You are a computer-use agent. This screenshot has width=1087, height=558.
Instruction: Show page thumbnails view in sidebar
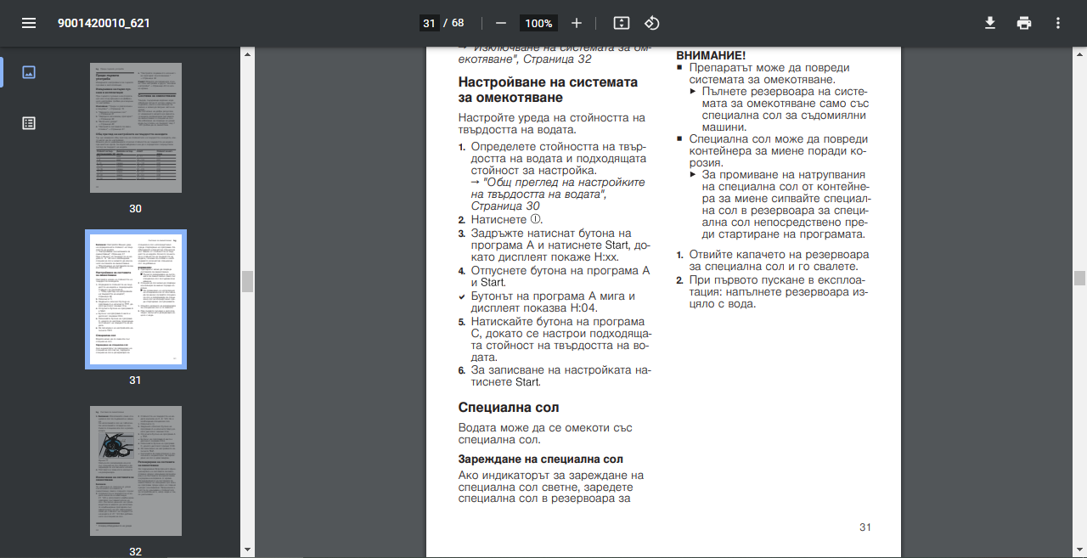click(29, 72)
